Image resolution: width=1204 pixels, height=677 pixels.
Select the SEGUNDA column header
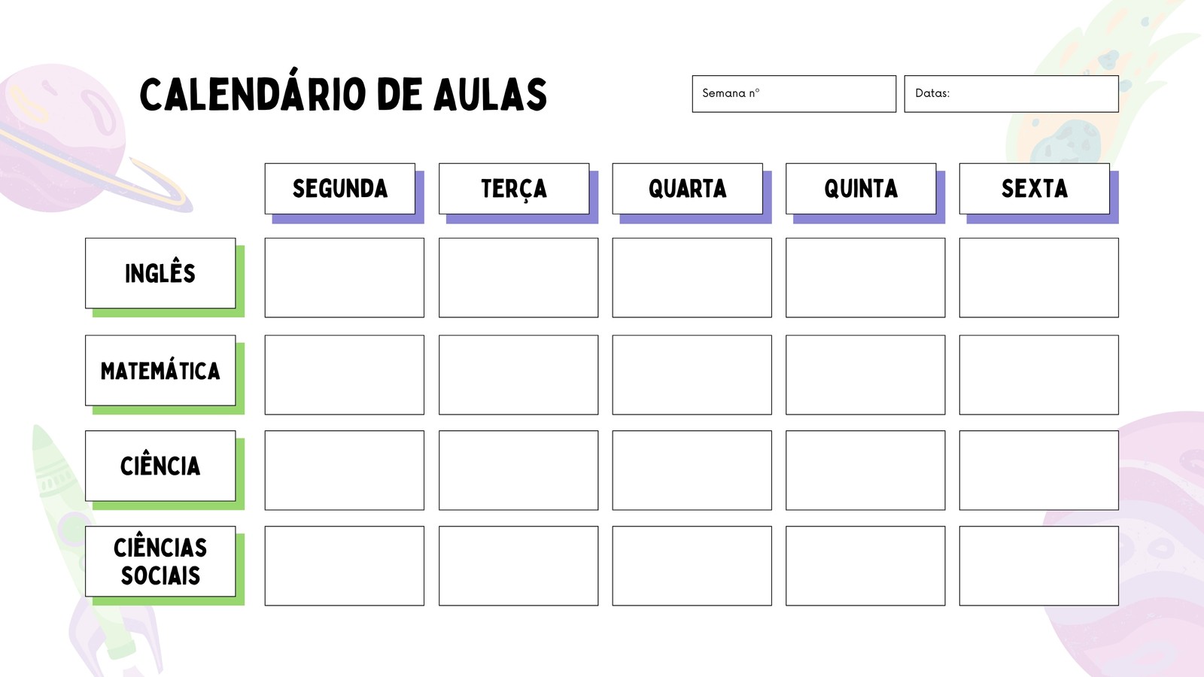(340, 189)
